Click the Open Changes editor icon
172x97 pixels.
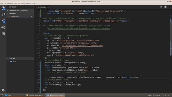tap(161, 7)
